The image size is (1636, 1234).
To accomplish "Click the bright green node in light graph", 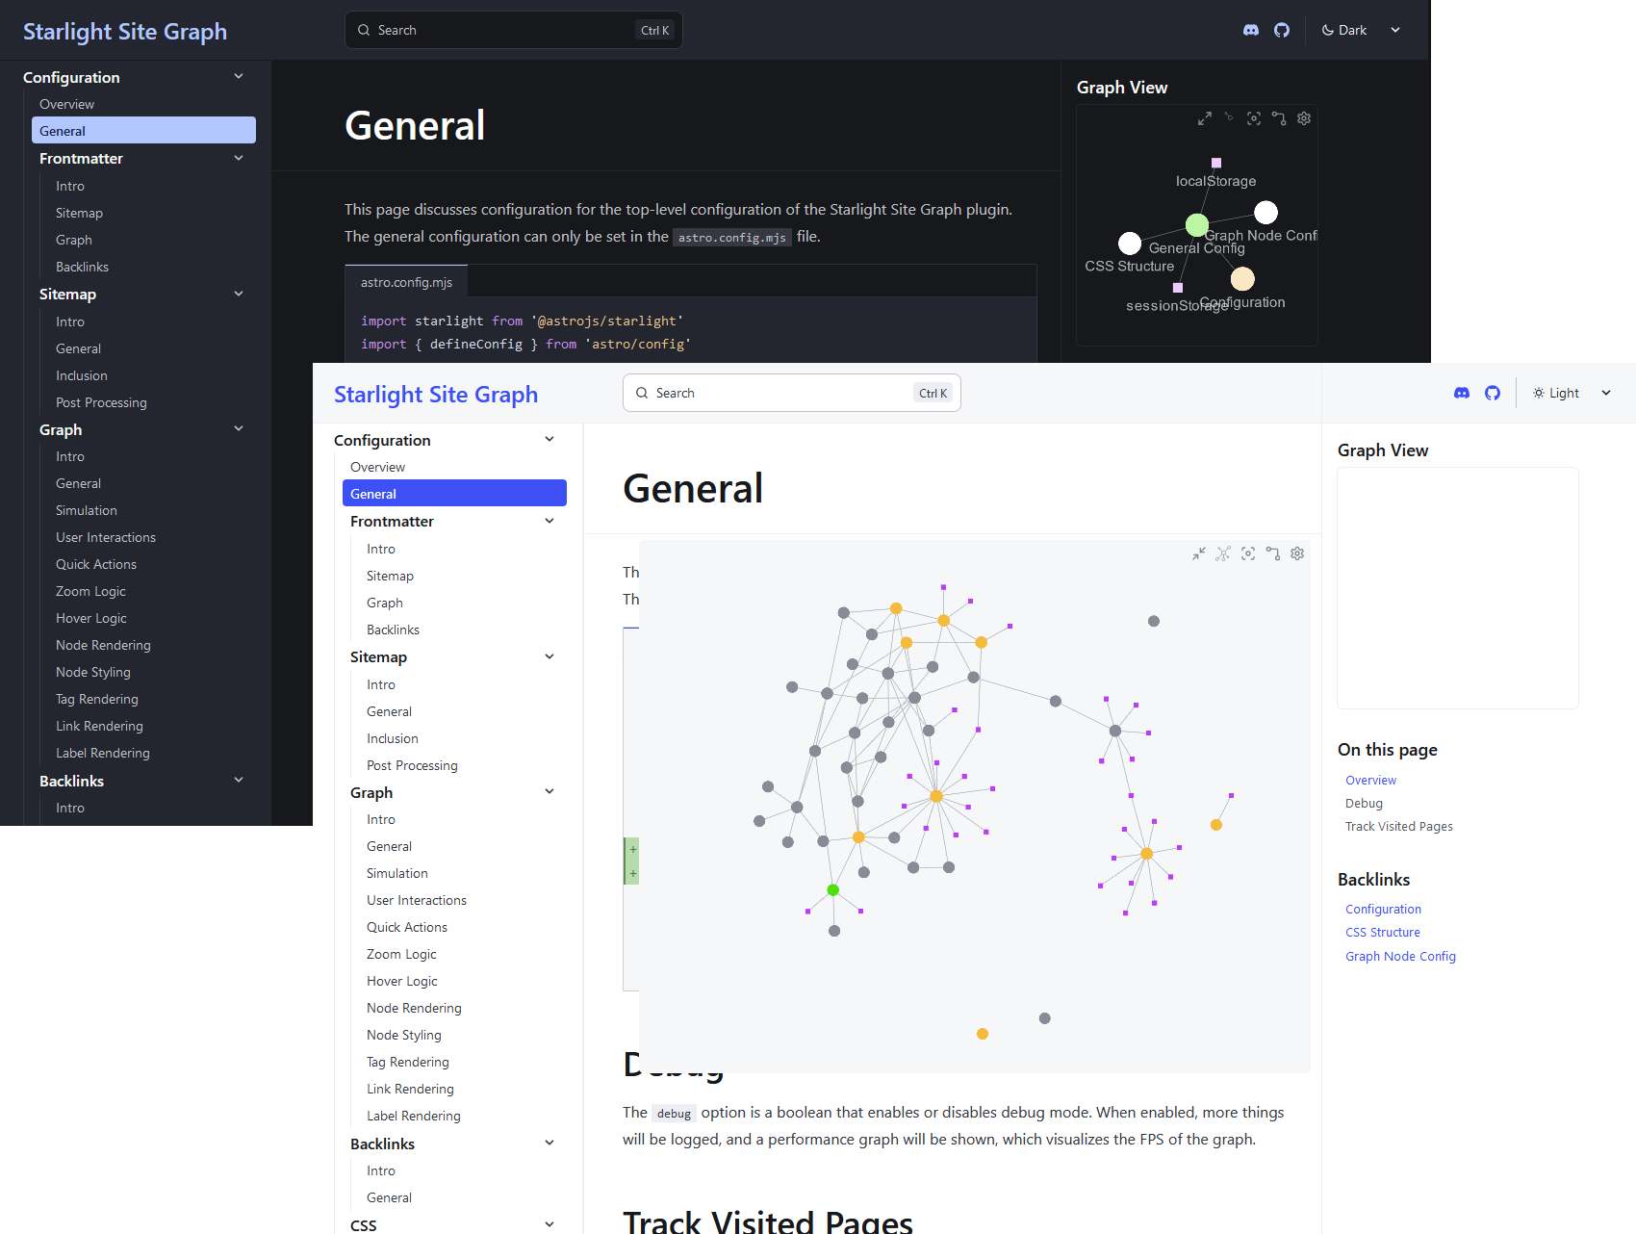I will 833,890.
